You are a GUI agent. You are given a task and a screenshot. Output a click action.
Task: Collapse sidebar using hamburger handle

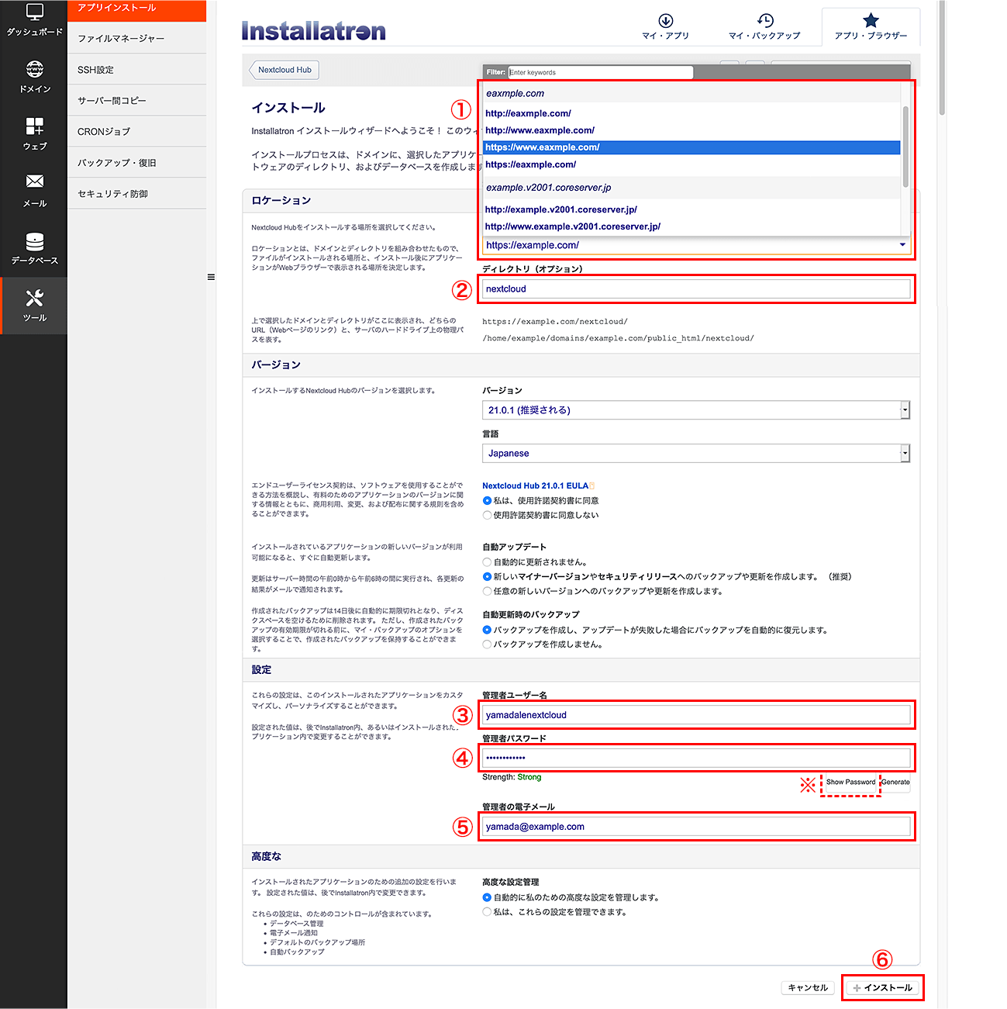point(211,277)
